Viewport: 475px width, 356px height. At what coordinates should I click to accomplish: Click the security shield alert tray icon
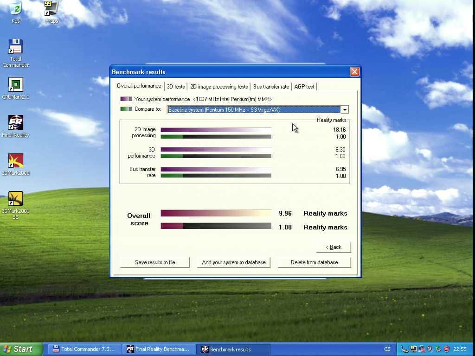click(447, 350)
